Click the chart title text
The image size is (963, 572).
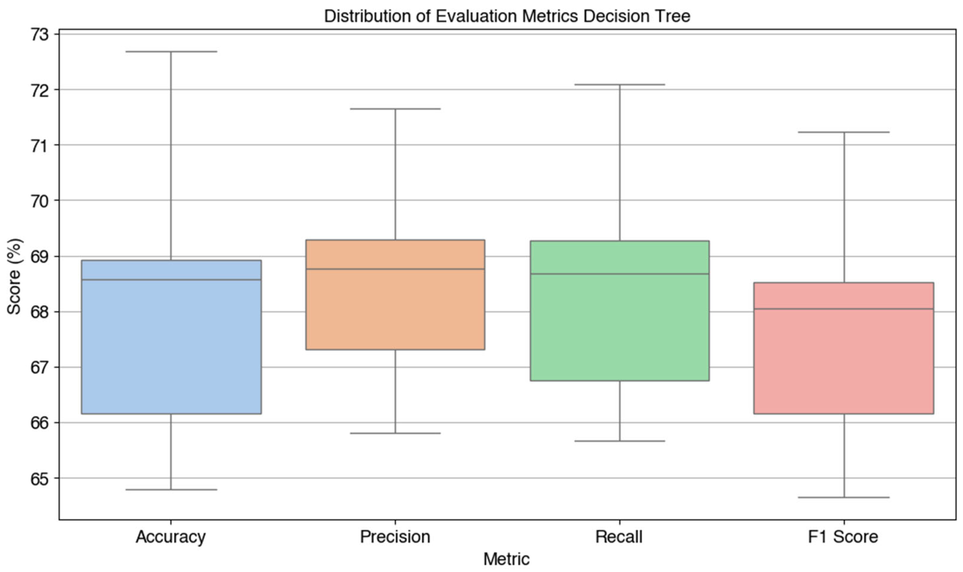point(506,16)
